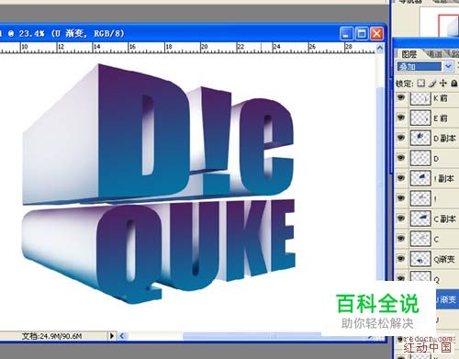Click the C layer thumbnail
The width and height of the screenshot is (459, 359).
pyautogui.click(x=420, y=239)
